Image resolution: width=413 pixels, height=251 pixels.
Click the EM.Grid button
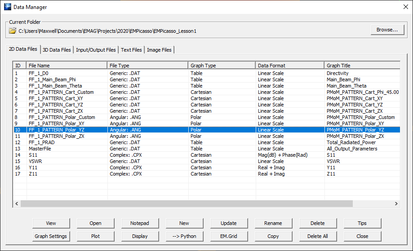pos(229,236)
